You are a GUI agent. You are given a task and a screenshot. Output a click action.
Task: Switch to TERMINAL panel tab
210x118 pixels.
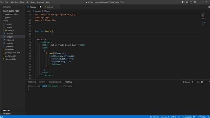click(68, 82)
